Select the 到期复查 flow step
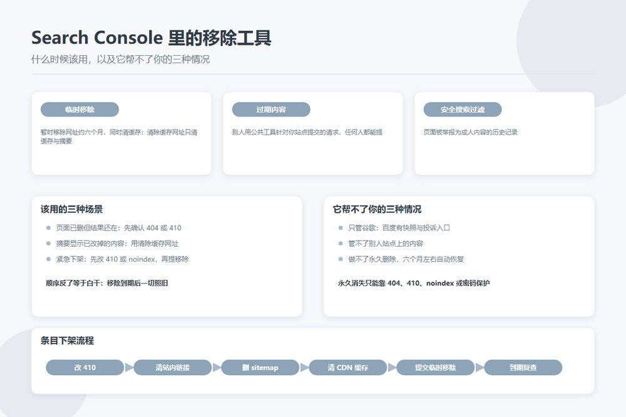This screenshot has height=417, width=626. click(x=523, y=368)
